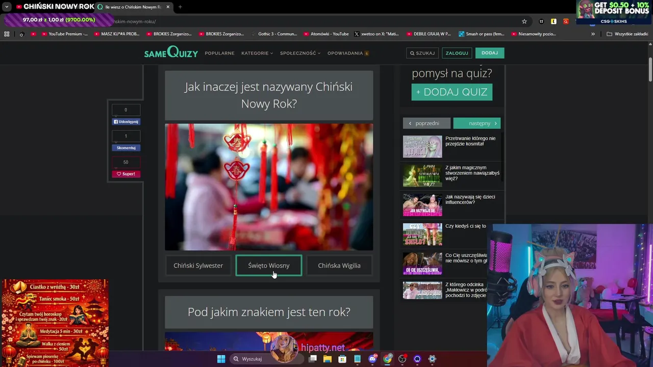
Task: Open Discord from the taskbar
Action: pos(372,359)
